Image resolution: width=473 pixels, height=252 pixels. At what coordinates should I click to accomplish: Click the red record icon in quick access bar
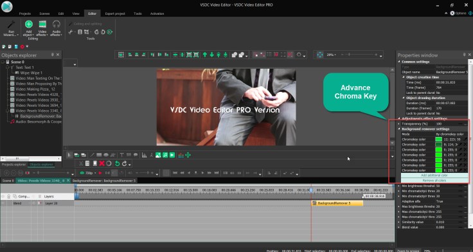(22, 46)
